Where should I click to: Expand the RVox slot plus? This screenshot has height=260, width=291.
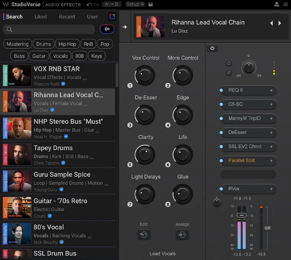[x=271, y=189]
